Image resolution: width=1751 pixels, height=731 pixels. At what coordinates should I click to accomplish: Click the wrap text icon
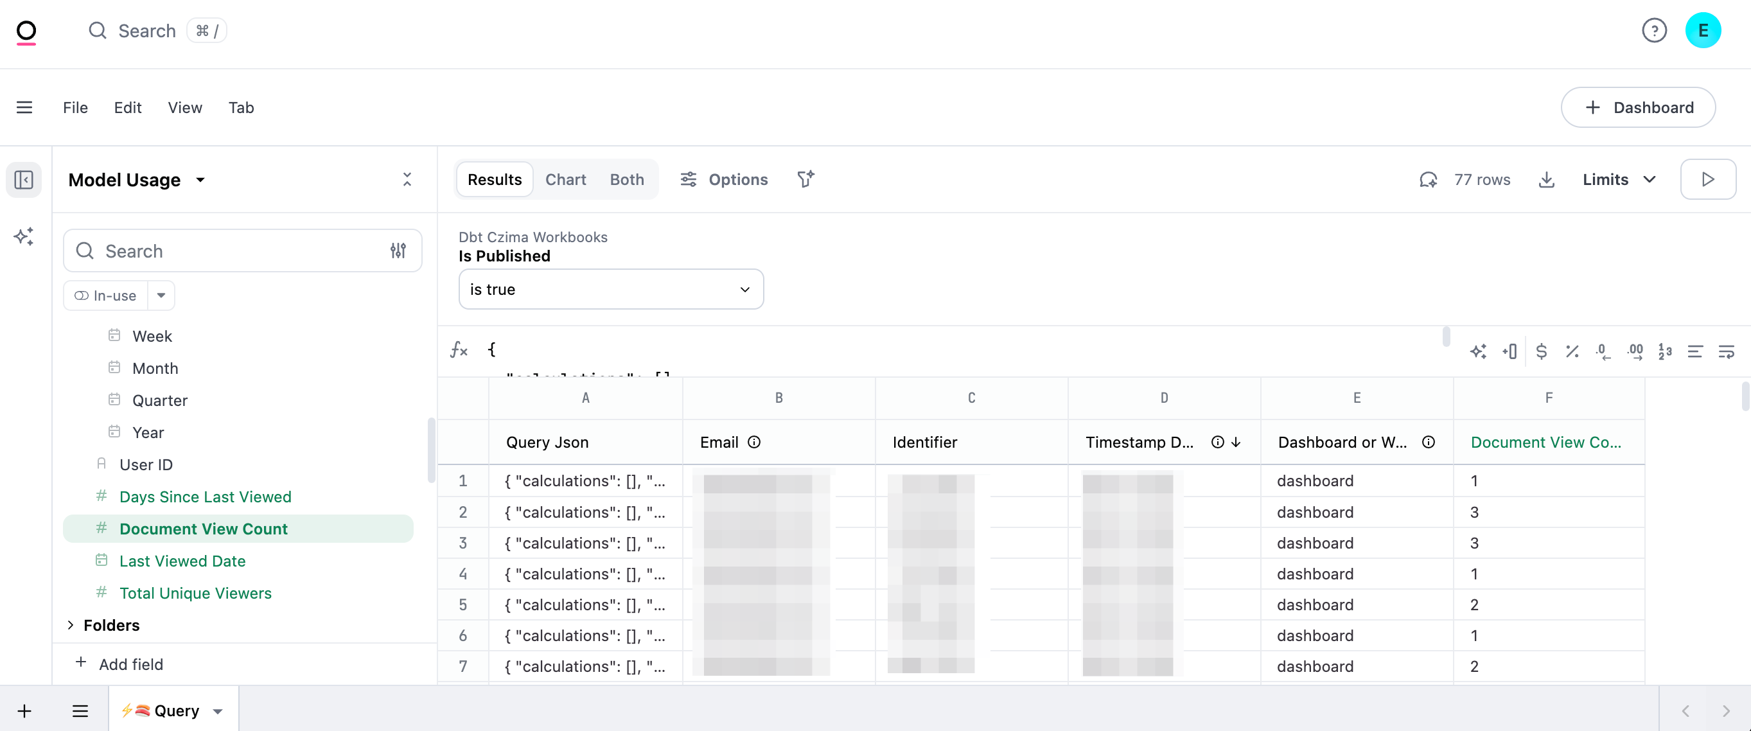1726,351
